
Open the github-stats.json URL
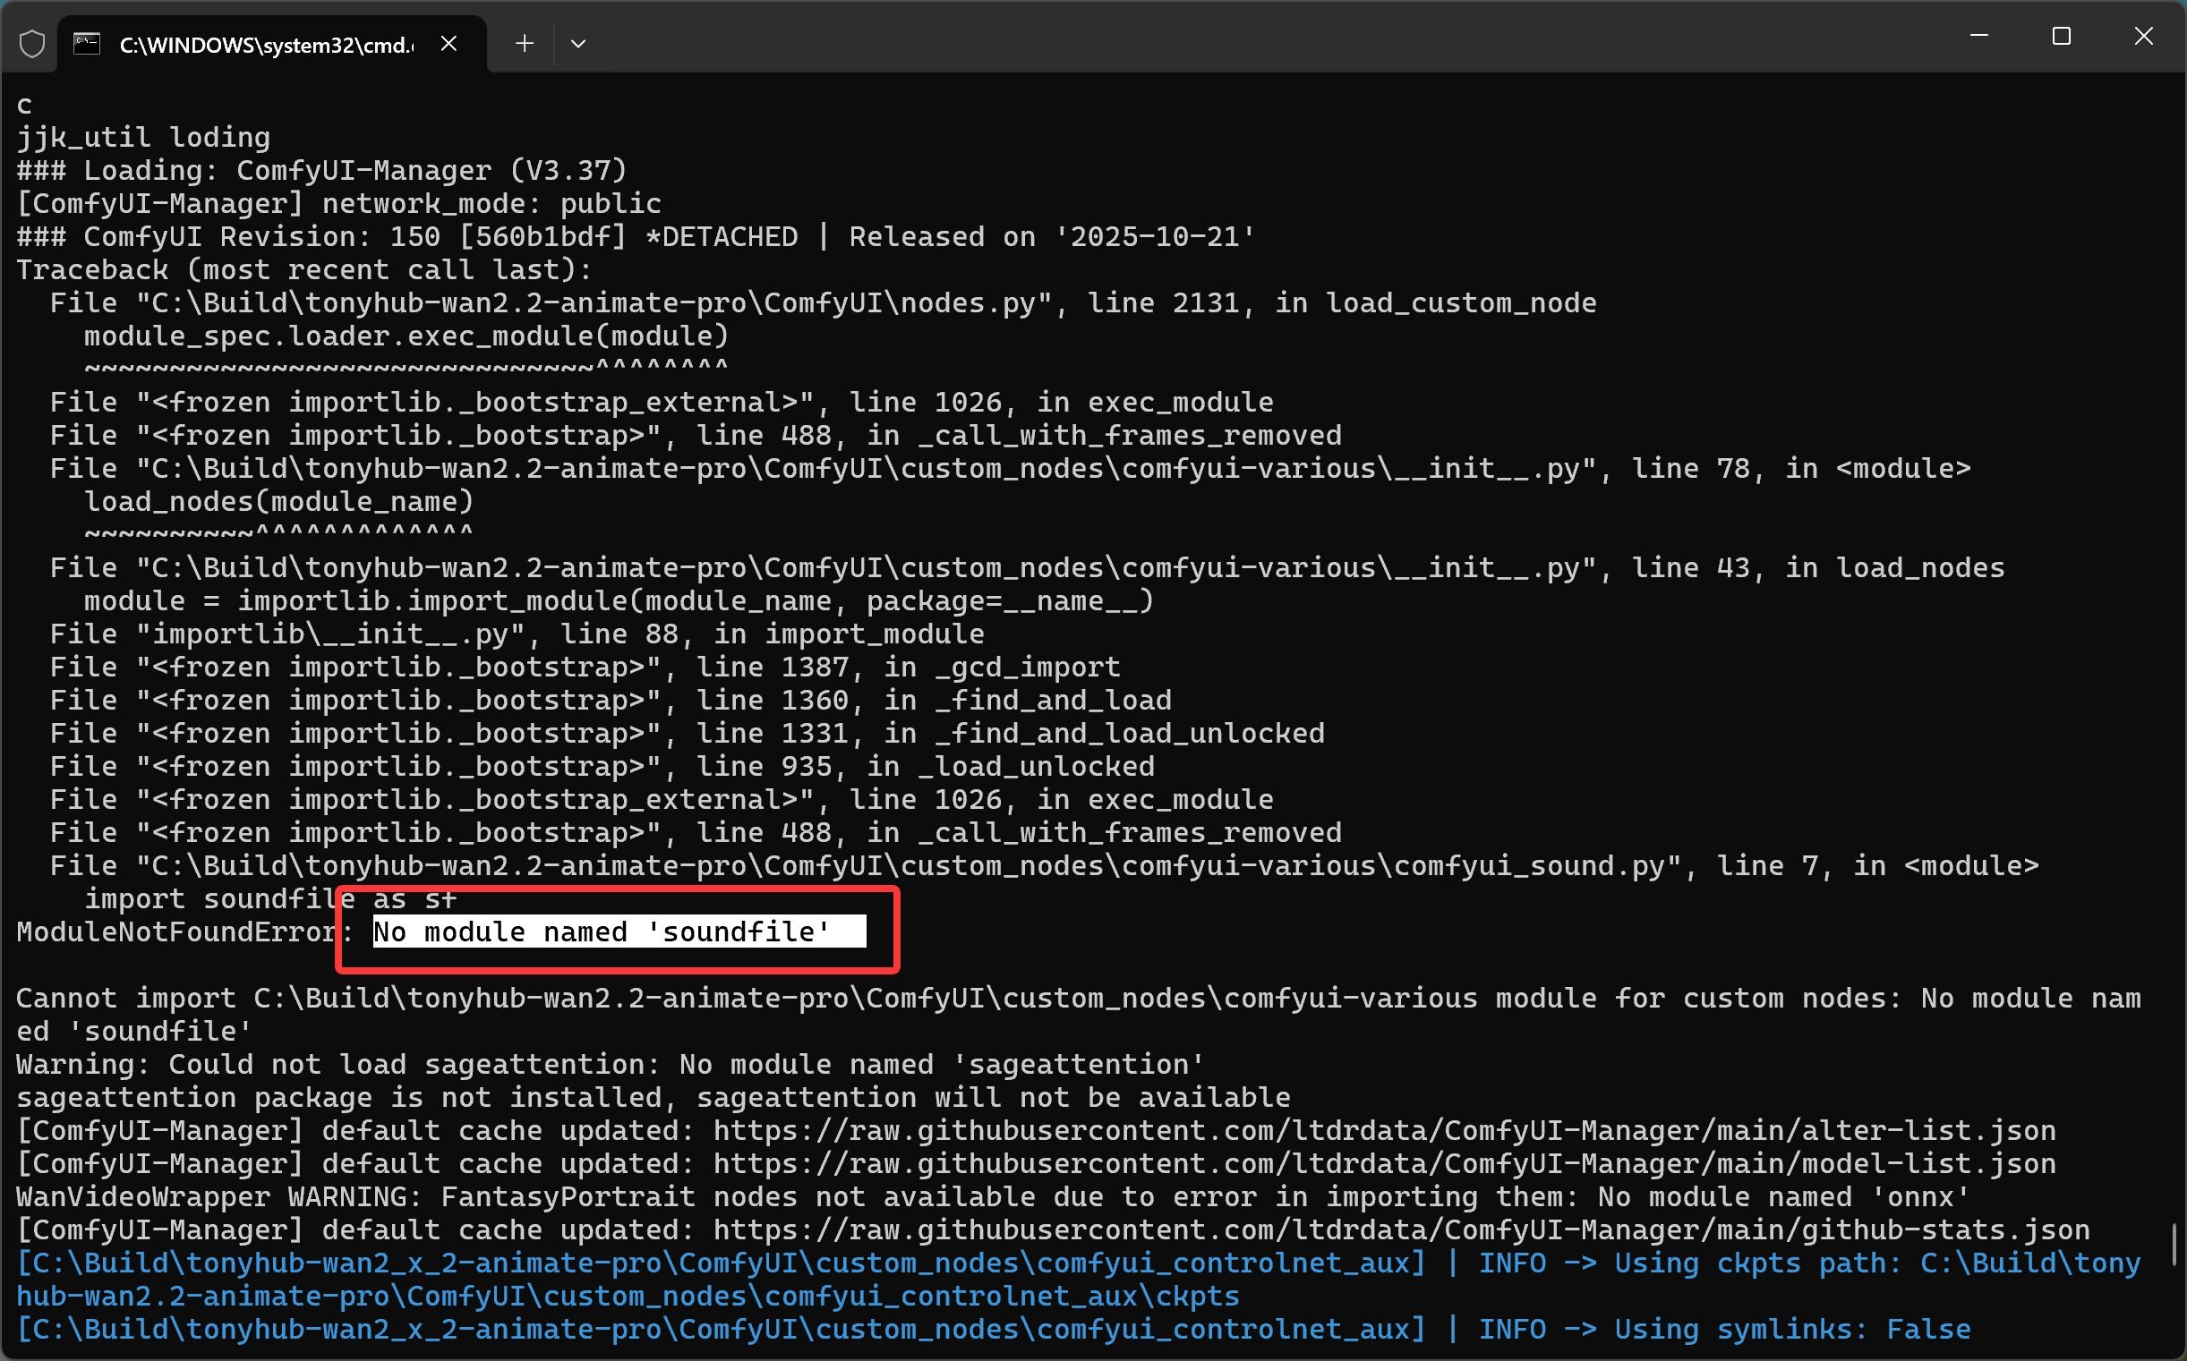pos(1400,1229)
